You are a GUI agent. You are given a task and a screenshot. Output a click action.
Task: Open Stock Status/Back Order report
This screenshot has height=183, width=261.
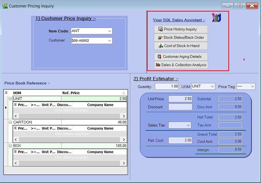tap(180, 37)
